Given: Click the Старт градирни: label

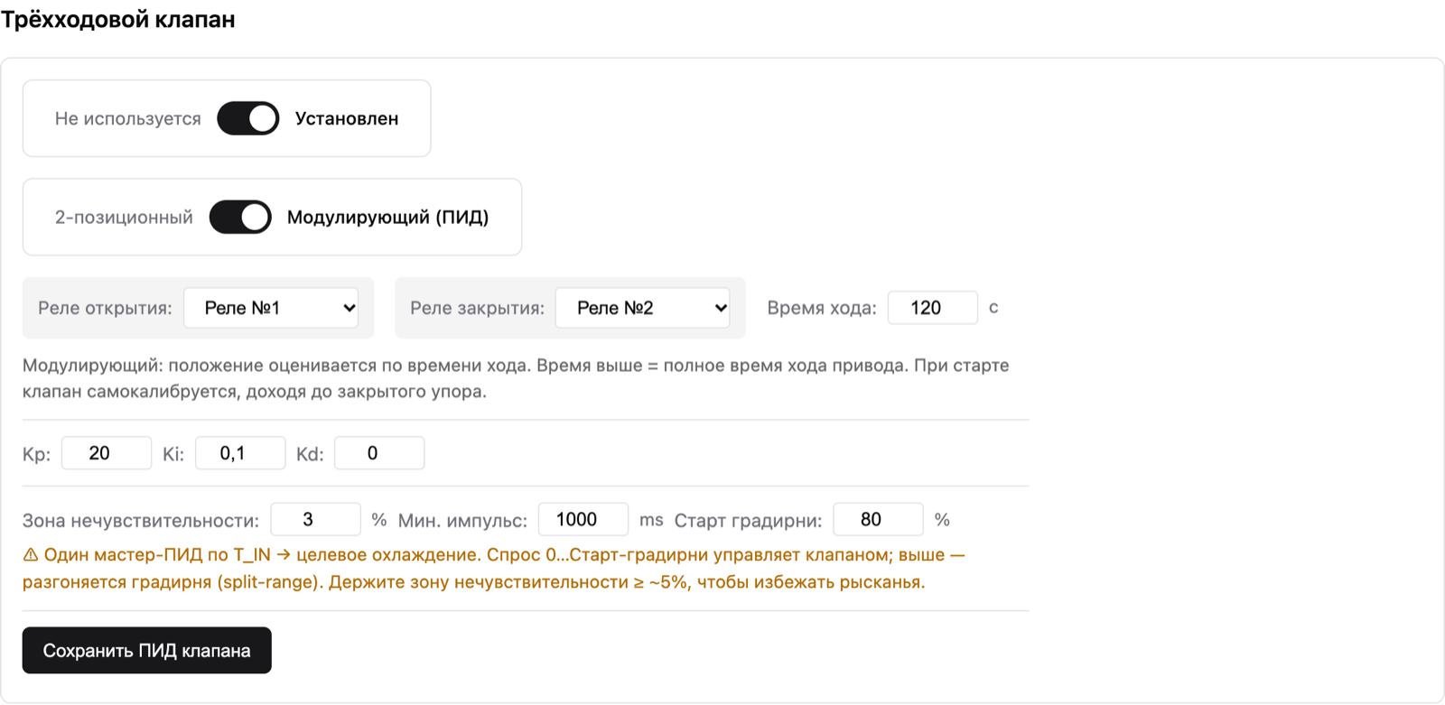Looking at the screenshot, I should (749, 521).
